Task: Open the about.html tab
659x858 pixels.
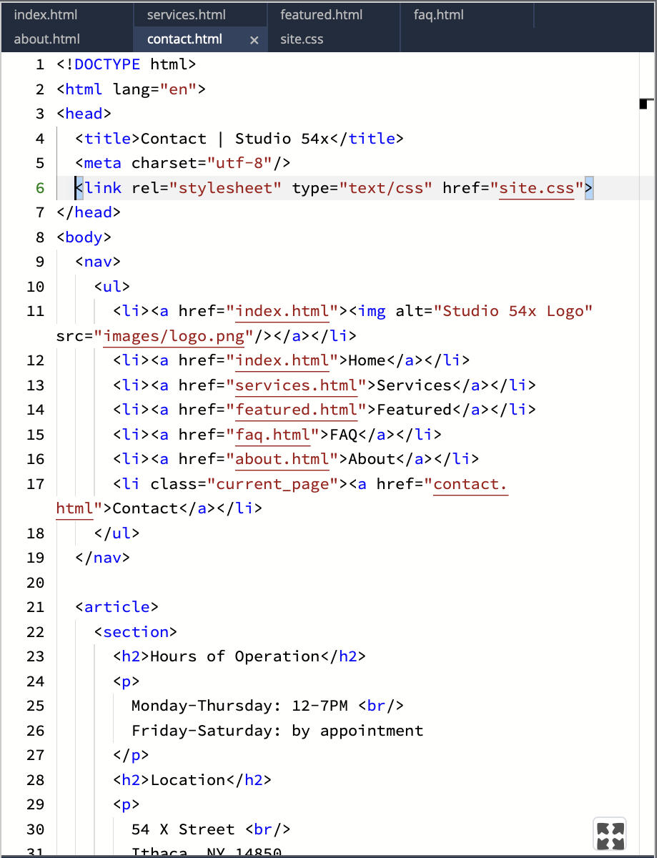Action: coord(66,39)
